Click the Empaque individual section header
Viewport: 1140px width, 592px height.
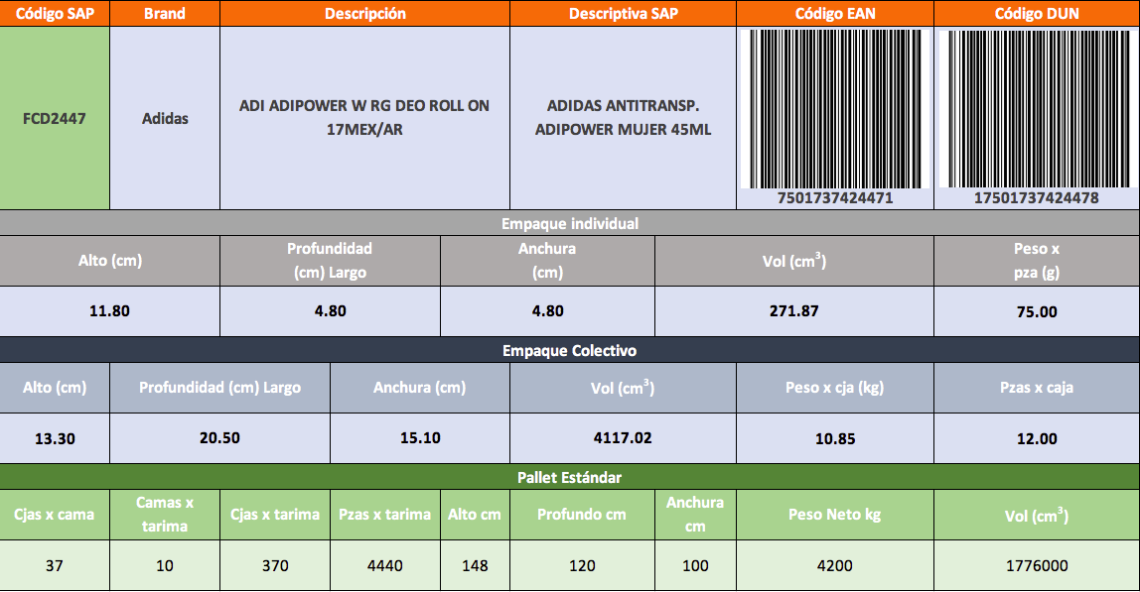(570, 223)
